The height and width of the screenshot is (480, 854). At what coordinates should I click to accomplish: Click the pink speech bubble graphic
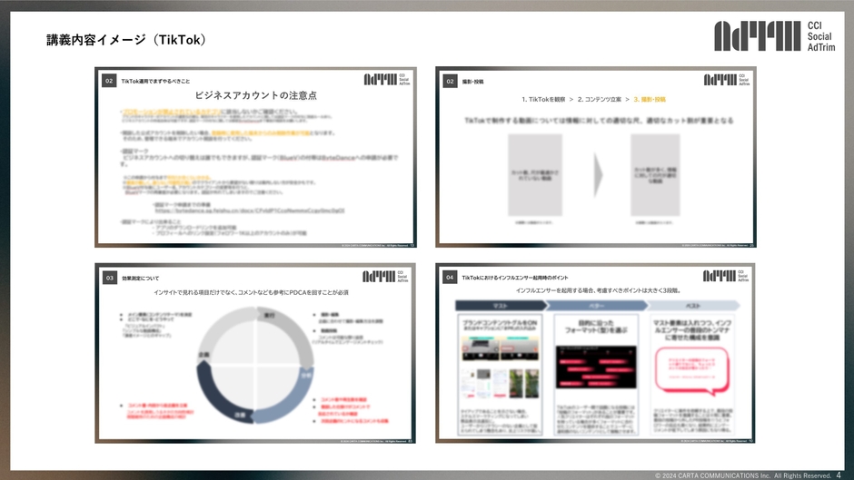click(x=691, y=371)
